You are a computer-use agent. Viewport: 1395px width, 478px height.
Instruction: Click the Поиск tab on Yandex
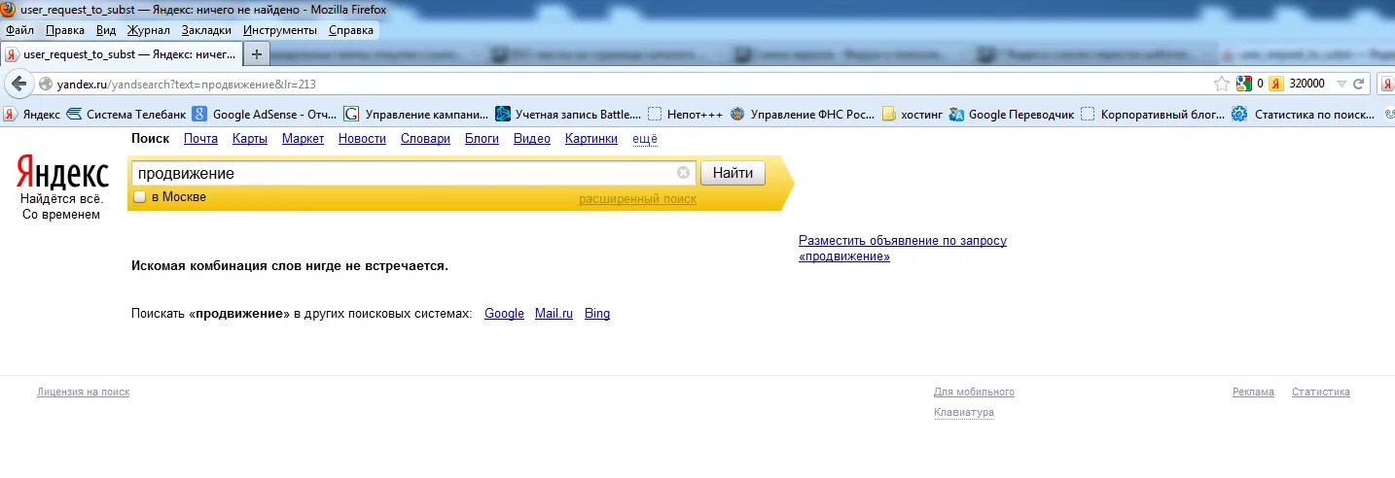[150, 139]
